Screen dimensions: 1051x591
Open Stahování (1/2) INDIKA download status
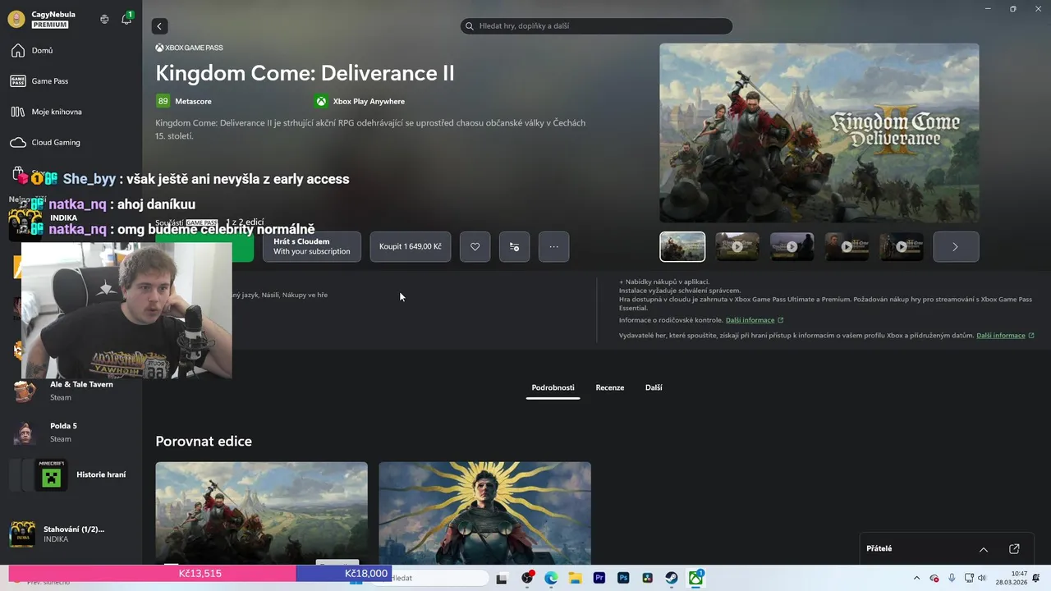click(71, 534)
